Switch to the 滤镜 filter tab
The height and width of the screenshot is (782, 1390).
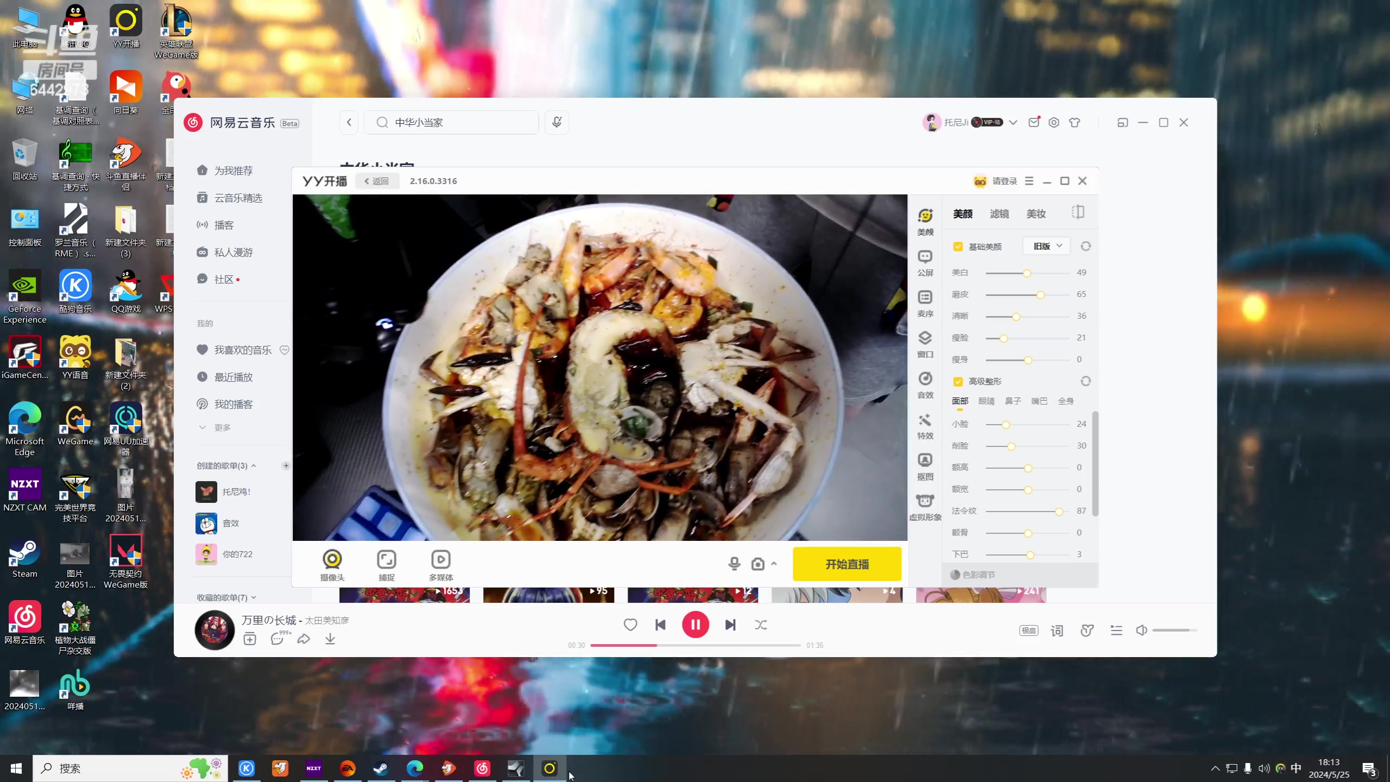999,214
